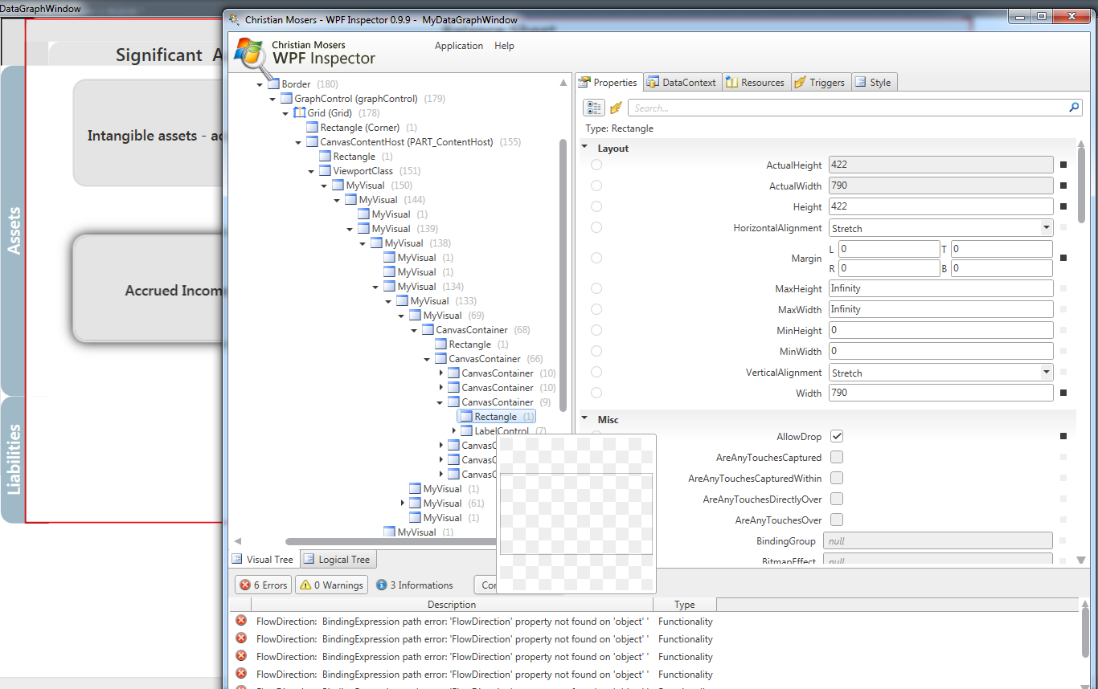Click the CanvasContainer (66) node icon
The height and width of the screenshot is (689, 1098).
pos(440,358)
